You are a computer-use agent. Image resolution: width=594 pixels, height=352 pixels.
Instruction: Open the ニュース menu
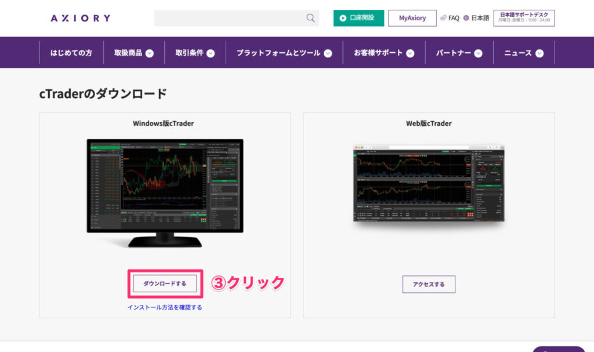[x=518, y=53]
